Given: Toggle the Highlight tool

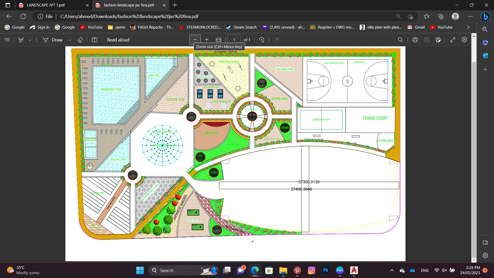Looking at the screenshot, I should (x=21, y=40).
